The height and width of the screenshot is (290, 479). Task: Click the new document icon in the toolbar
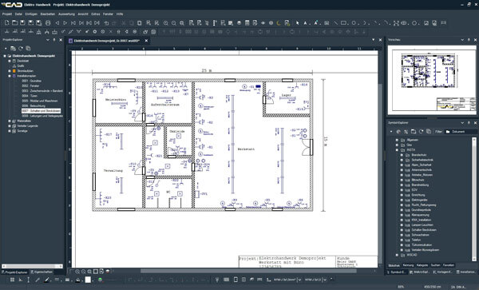[x=6, y=23]
